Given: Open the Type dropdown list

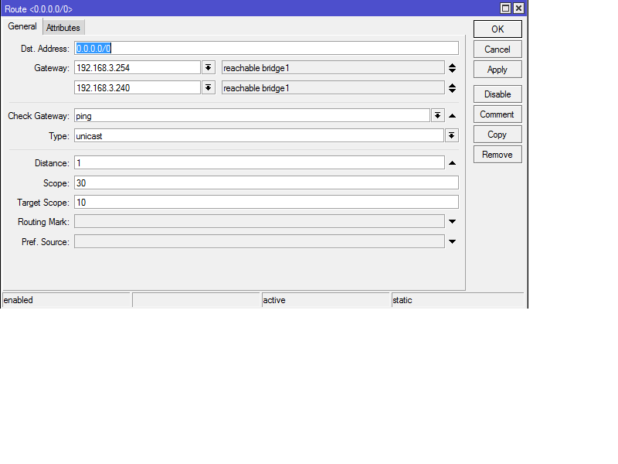Looking at the screenshot, I should pyautogui.click(x=452, y=136).
